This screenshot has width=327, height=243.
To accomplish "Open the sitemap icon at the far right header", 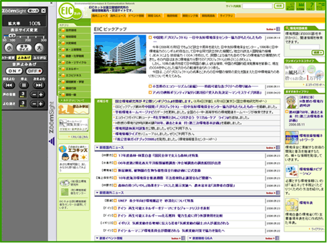I will click(321, 6).
